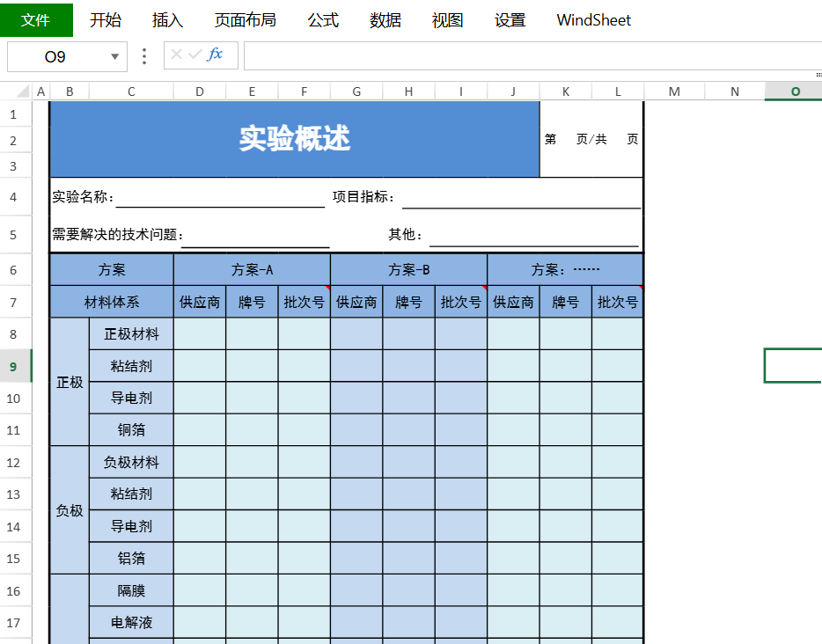Expand the name box dropdown arrow
The height and width of the screenshot is (644, 822).
coord(114,57)
